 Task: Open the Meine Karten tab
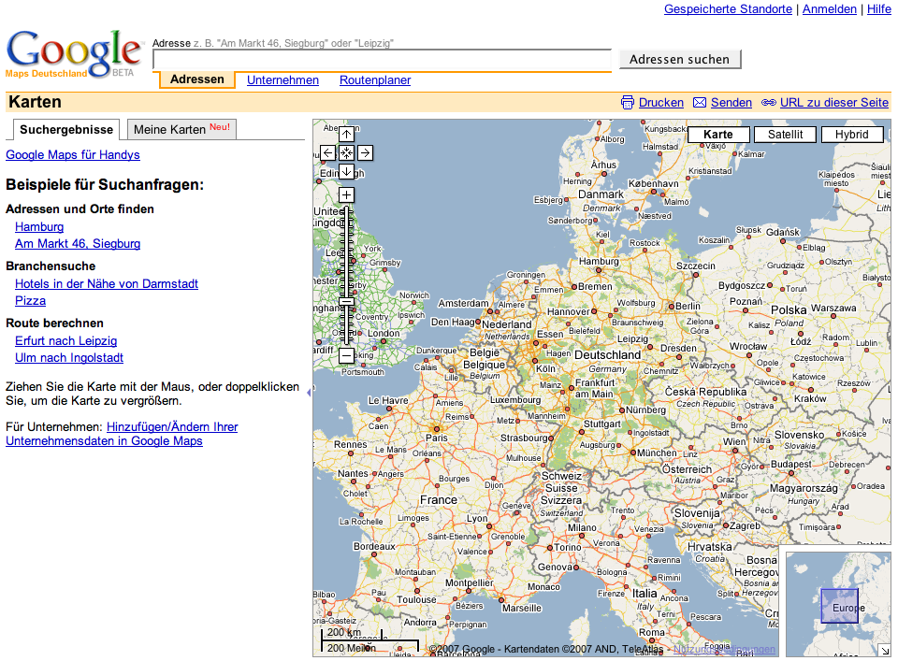pos(181,129)
